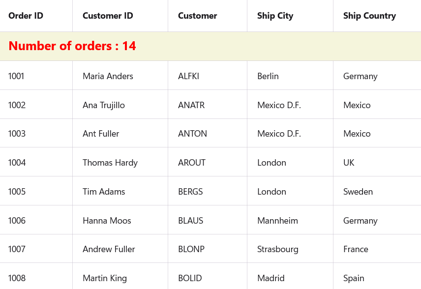Select order ID cell 1001

click(16, 76)
